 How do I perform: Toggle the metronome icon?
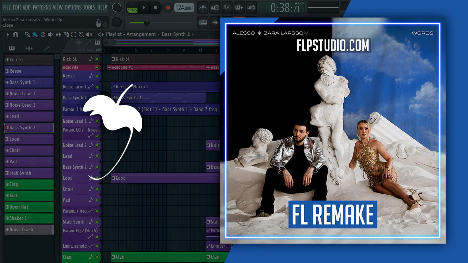click(x=203, y=7)
